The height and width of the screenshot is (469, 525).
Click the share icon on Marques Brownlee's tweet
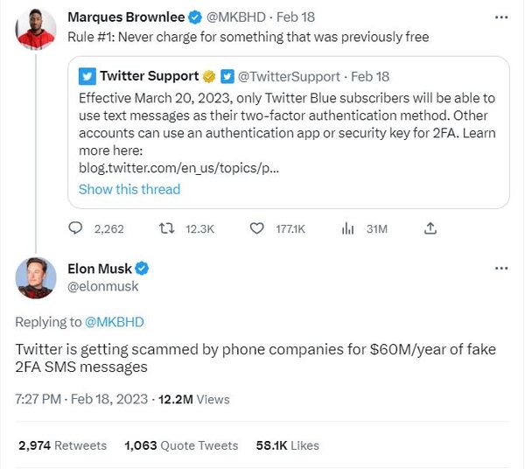(430, 228)
